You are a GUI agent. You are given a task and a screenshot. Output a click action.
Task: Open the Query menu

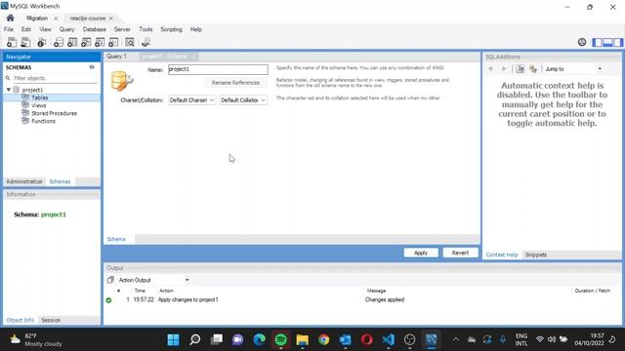point(66,29)
